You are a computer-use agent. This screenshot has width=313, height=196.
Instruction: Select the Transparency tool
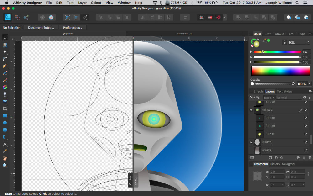[x=5, y=94]
